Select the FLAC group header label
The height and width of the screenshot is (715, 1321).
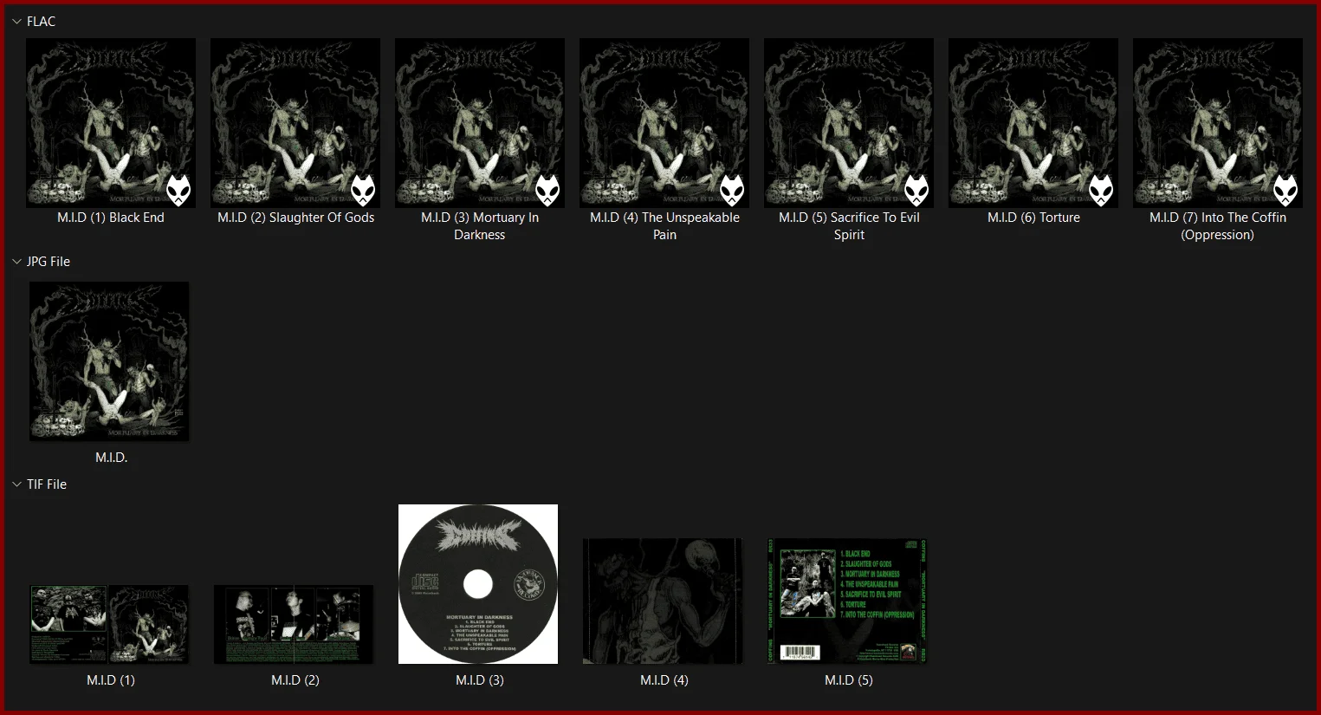pyautogui.click(x=41, y=22)
